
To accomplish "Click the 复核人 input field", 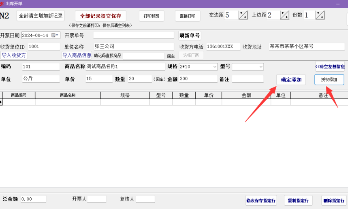I will tap(145, 199).
